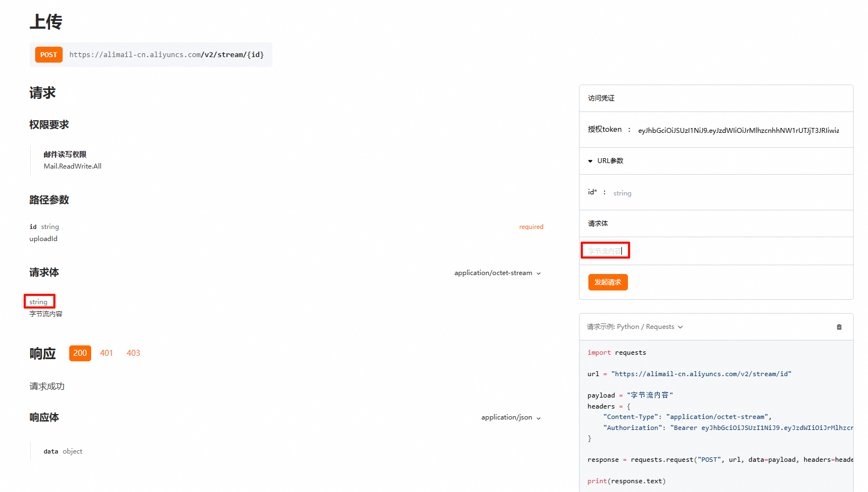
Task: Click the data object response field
Action: [x=63, y=451]
